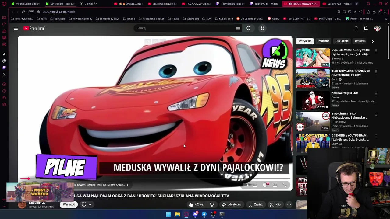Open Discord from the taskbar
Image resolution: width=390 pixels, height=219 pixels.
(195, 214)
